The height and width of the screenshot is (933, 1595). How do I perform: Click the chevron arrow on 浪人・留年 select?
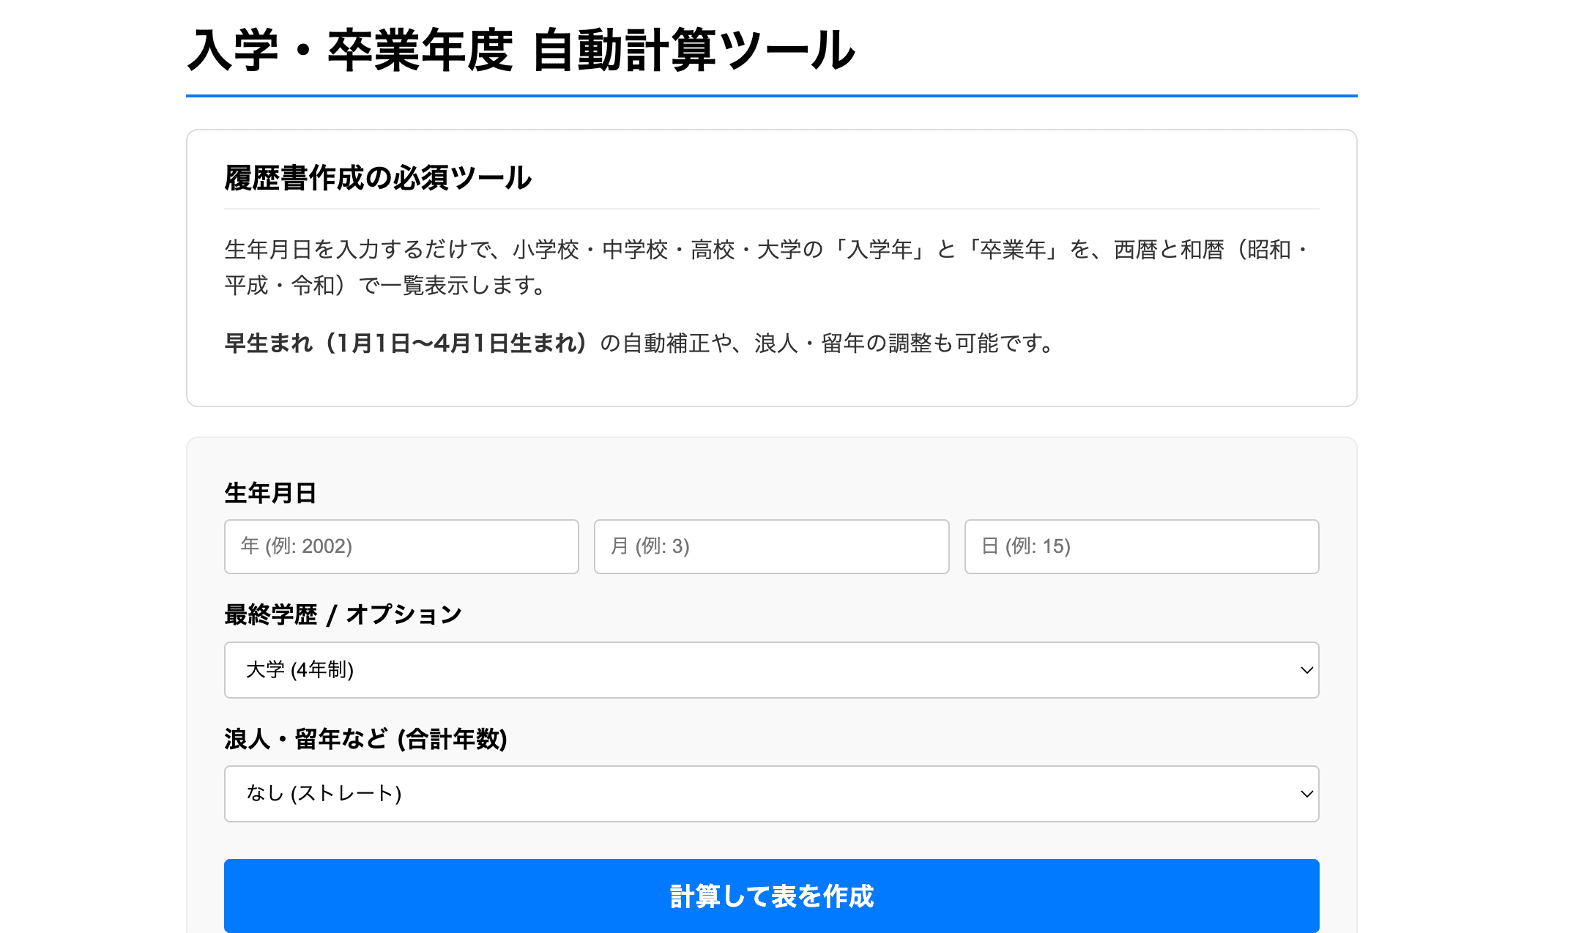[x=1306, y=794]
